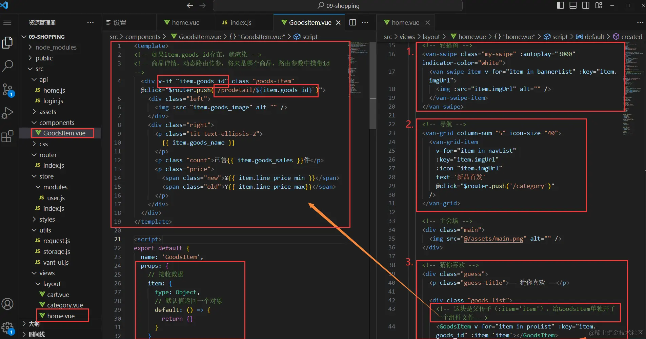646x339 pixels.
Task: Click components in the left breadcrumb
Action: 143,37
